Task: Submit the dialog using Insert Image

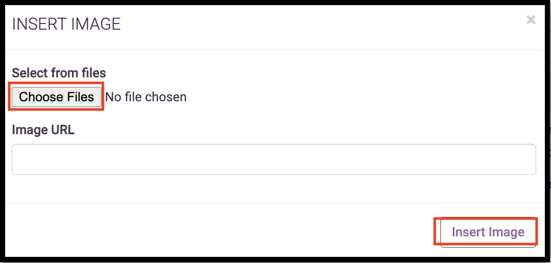Action: coord(488,232)
